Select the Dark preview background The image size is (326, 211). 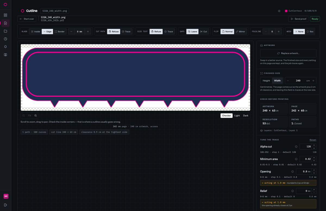coord(246,116)
